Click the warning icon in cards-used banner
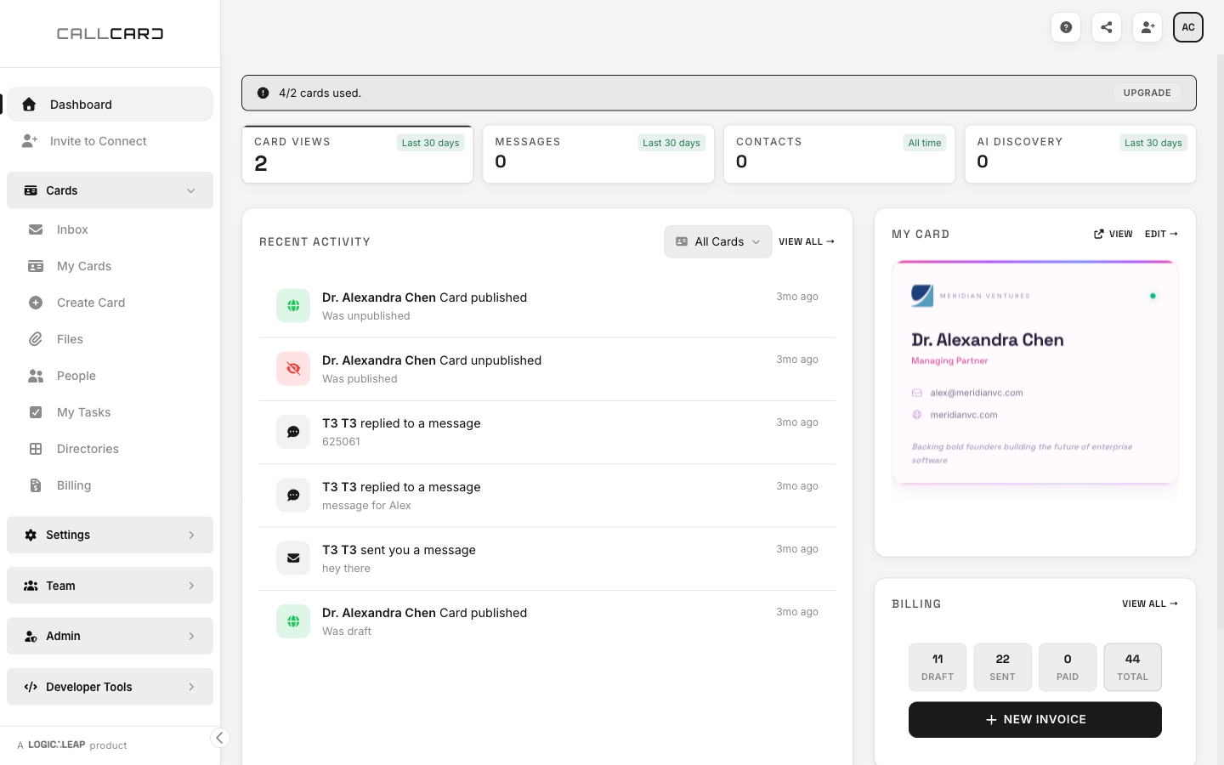The width and height of the screenshot is (1224, 765). pyautogui.click(x=263, y=93)
